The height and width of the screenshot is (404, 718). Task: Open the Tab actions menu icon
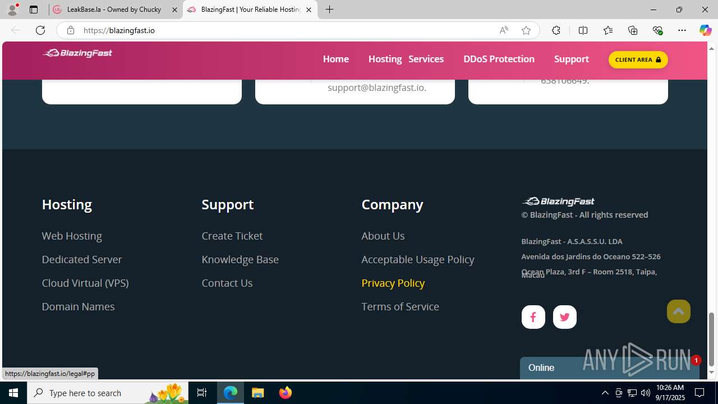[34, 10]
